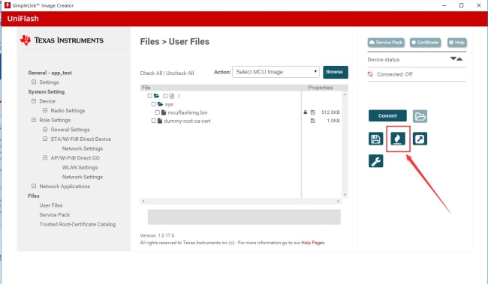
Task: Open the Help Pages link
Action: [313, 243]
